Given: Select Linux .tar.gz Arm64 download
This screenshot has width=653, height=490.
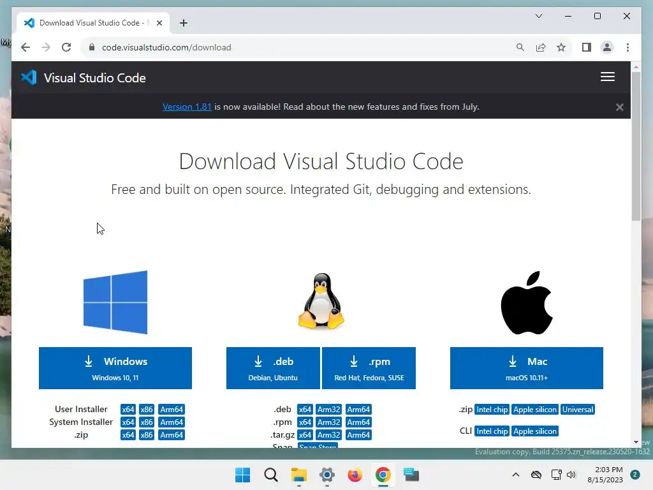Looking at the screenshot, I should (x=358, y=435).
